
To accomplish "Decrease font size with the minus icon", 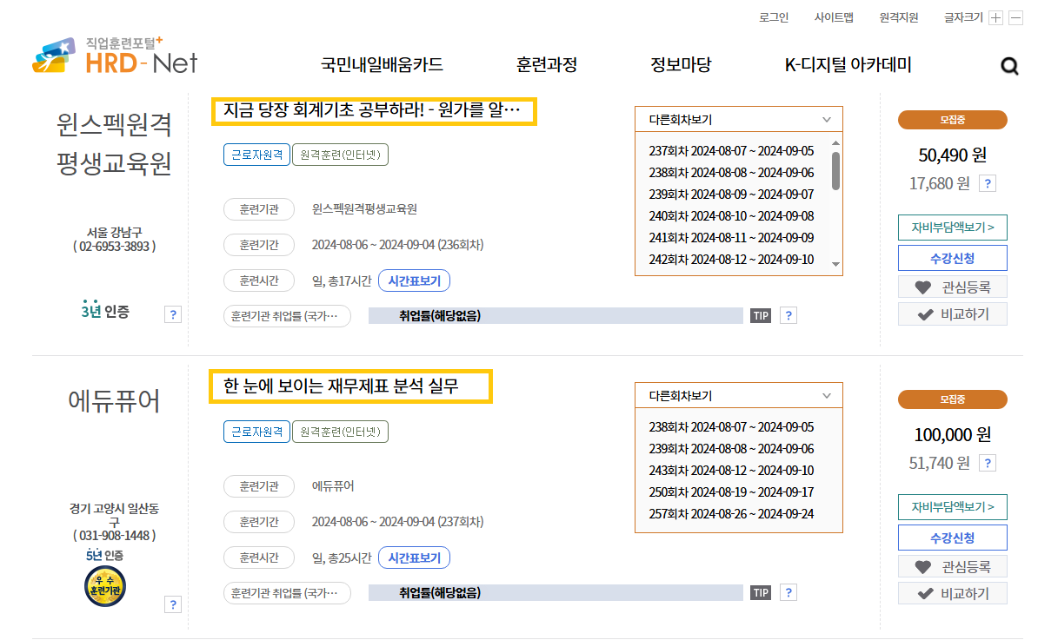I will pos(1015,18).
